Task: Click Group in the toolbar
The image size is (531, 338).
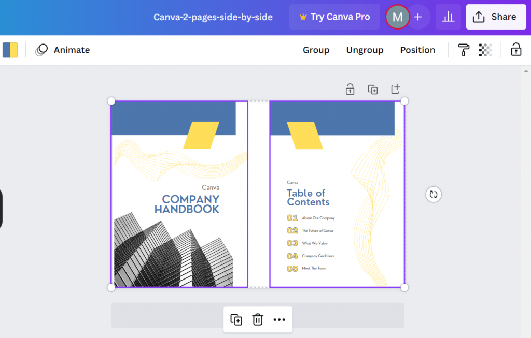Action: click(316, 50)
